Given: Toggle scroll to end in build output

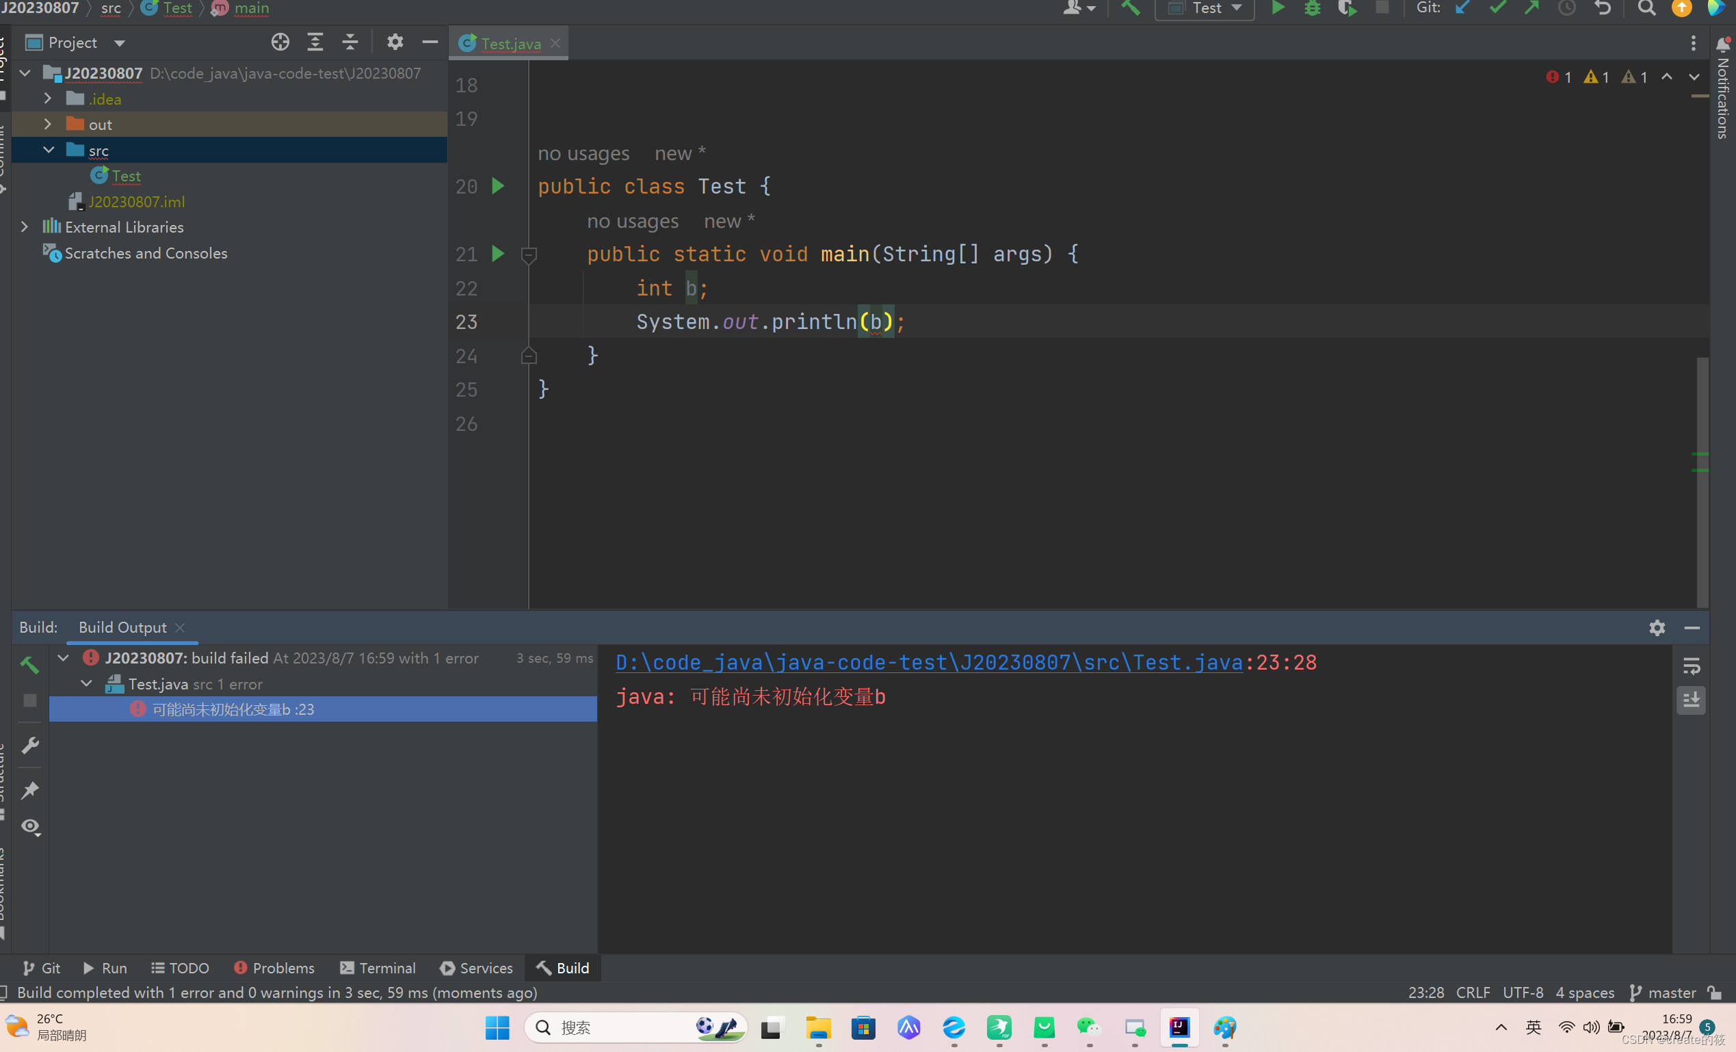Looking at the screenshot, I should [x=1691, y=700].
